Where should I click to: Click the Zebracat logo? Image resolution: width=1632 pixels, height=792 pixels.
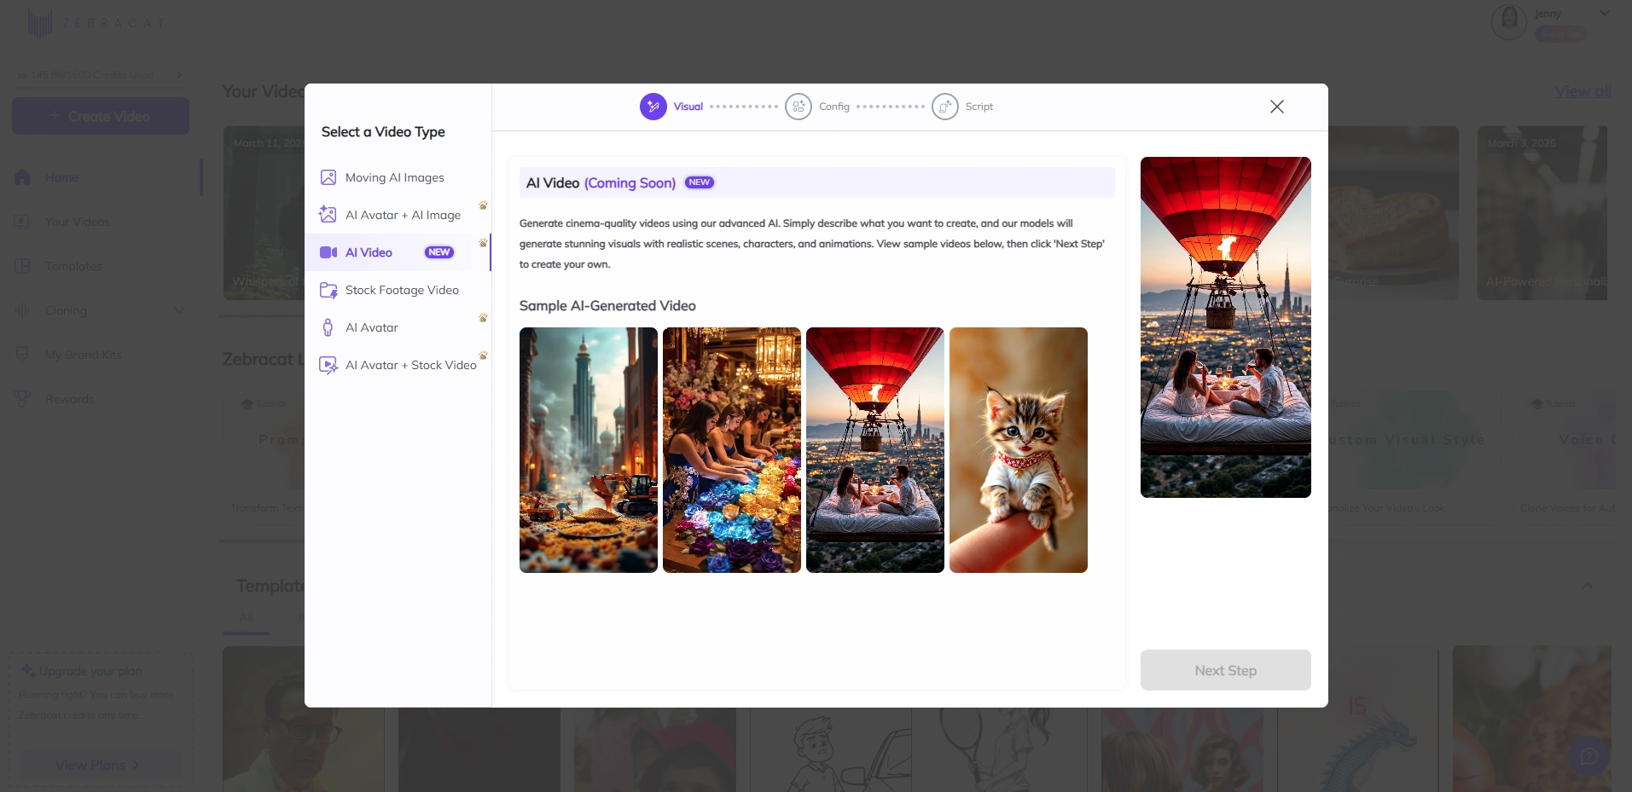96,23
